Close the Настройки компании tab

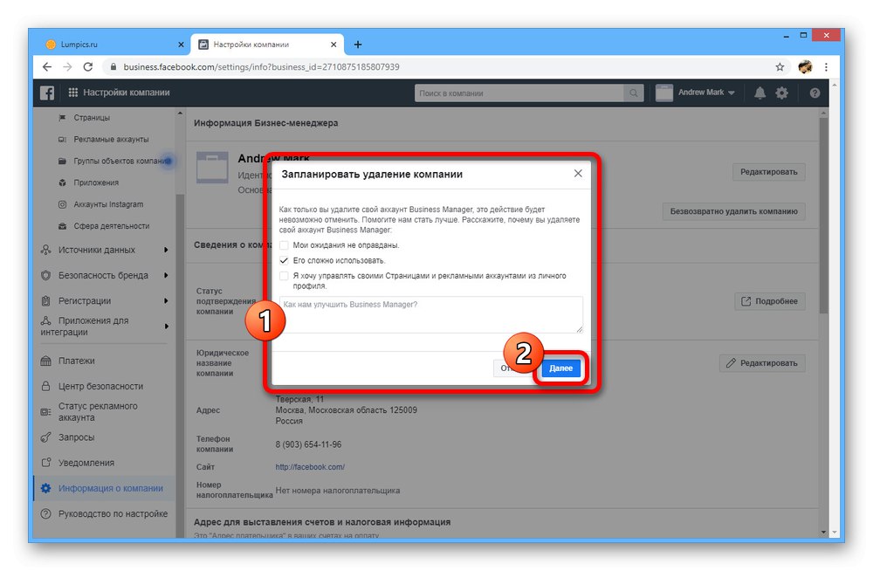(333, 45)
